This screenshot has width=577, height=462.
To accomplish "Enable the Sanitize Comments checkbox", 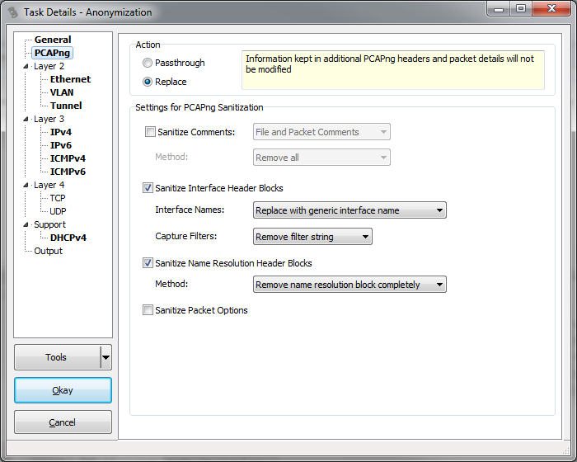I will tap(150, 132).
